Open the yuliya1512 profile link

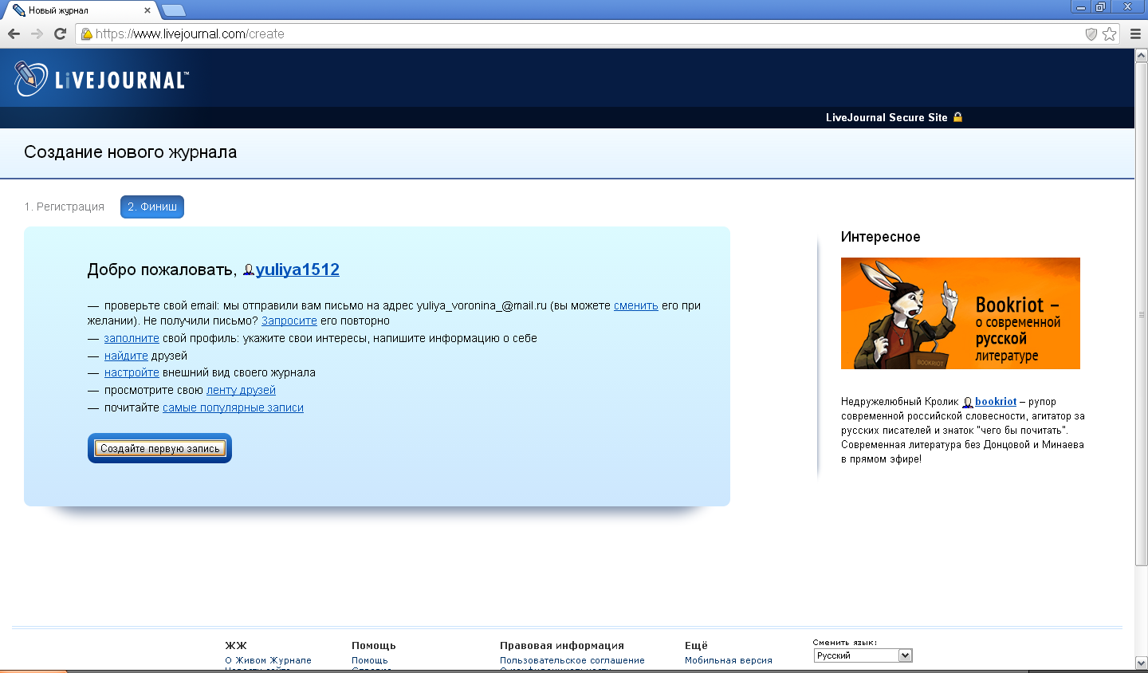point(297,270)
